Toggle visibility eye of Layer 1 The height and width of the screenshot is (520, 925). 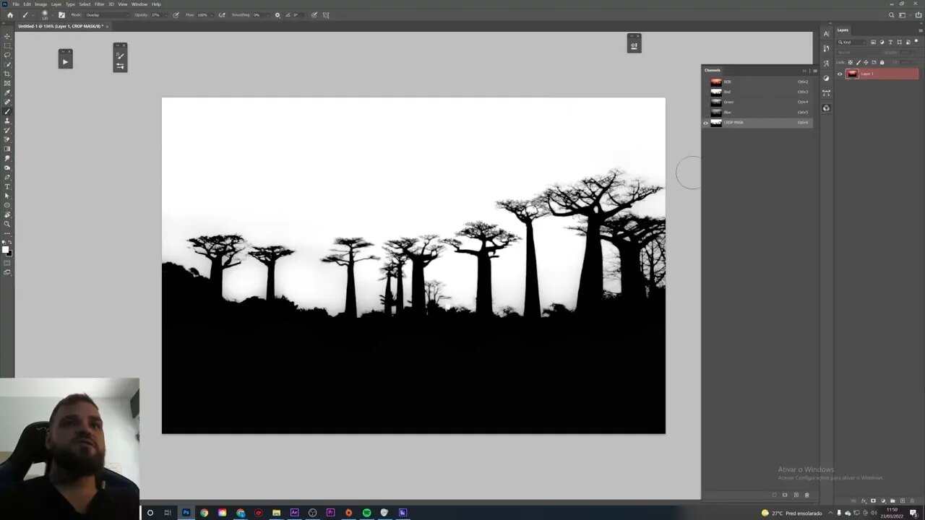[x=840, y=74]
